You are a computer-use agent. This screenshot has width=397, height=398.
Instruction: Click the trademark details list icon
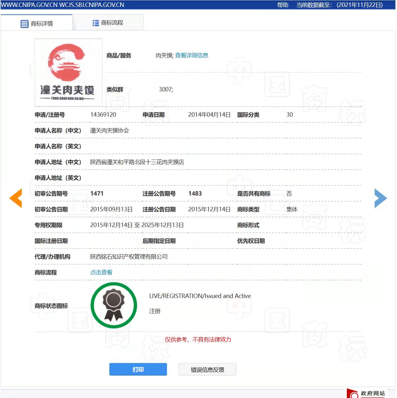[24, 24]
